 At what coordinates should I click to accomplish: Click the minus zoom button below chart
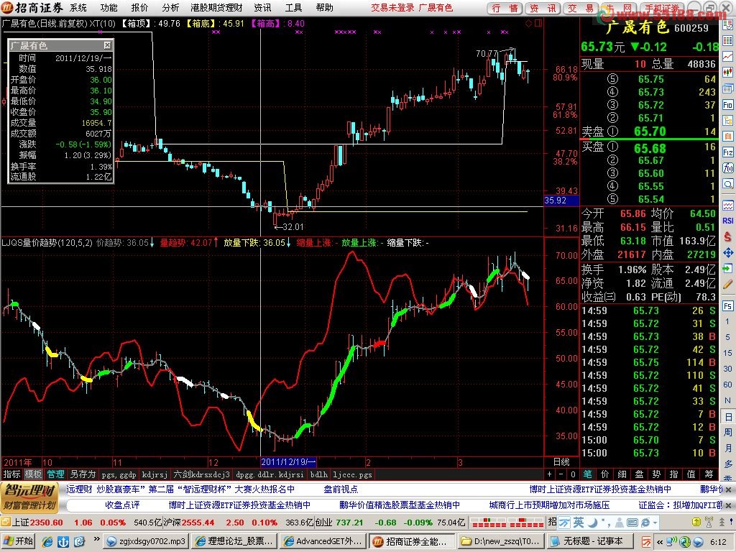(x=561, y=474)
